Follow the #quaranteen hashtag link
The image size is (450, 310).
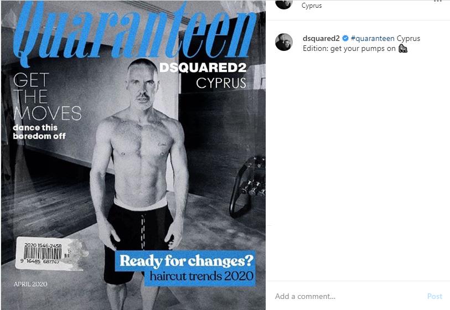coord(373,38)
